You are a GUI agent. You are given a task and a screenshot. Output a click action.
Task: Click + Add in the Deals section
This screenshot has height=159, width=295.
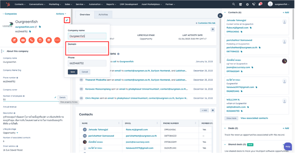point(286,128)
